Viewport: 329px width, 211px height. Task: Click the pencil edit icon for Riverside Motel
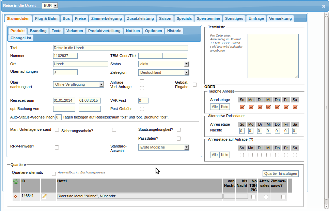pyautogui.click(x=44, y=196)
